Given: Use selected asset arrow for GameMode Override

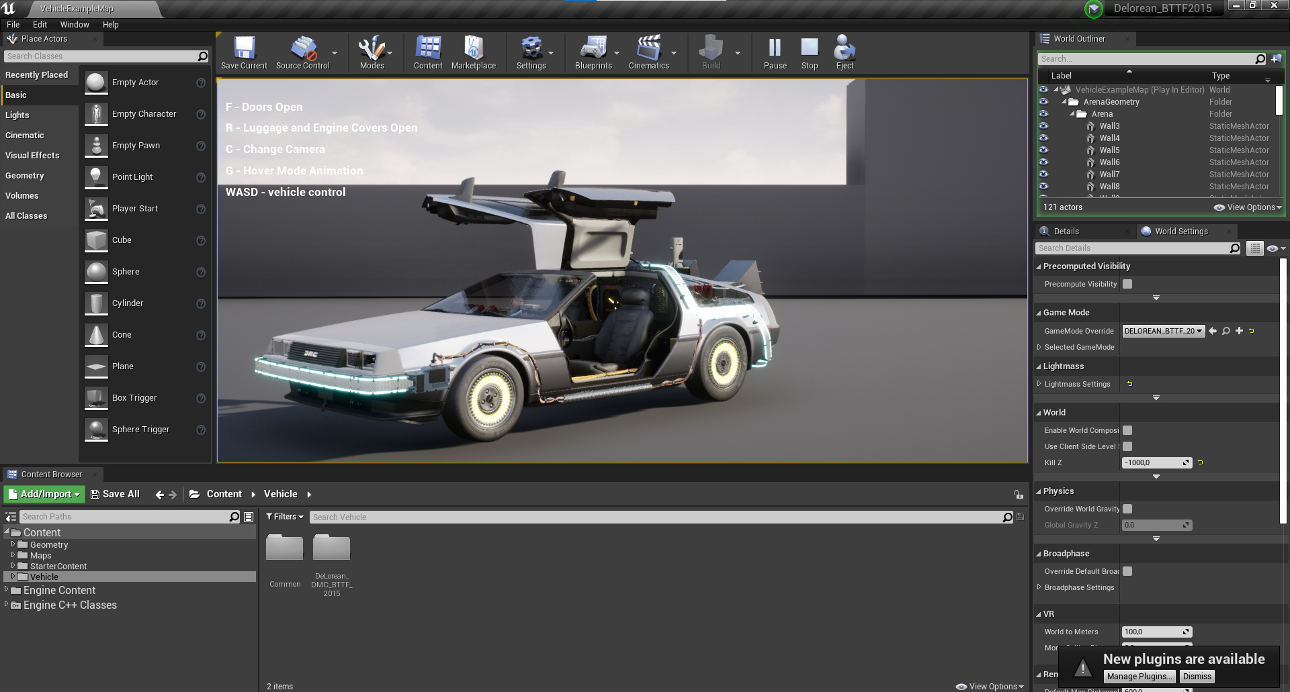Looking at the screenshot, I should 1212,331.
